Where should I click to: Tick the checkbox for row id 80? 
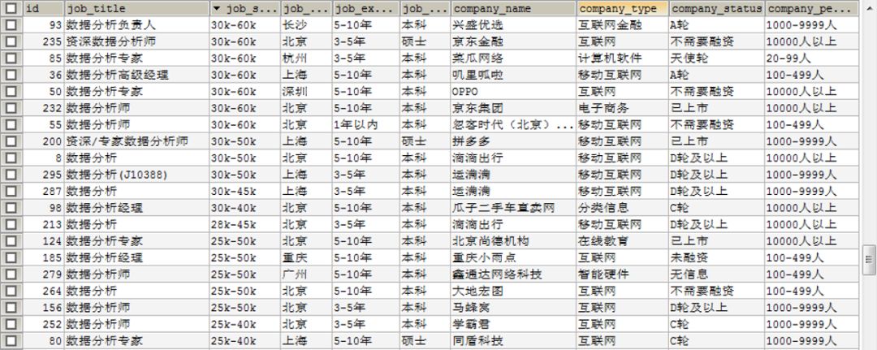(x=11, y=341)
